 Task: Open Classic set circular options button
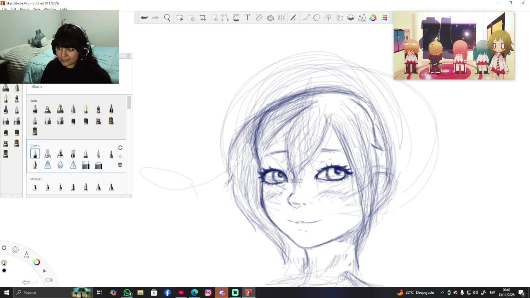pos(120,148)
